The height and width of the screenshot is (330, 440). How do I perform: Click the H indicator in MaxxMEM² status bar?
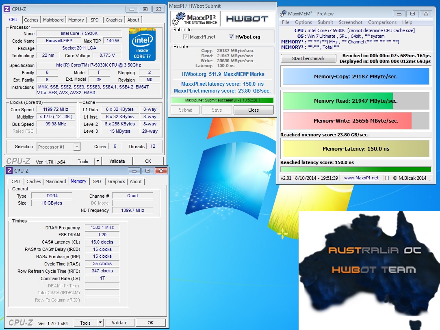(387, 178)
